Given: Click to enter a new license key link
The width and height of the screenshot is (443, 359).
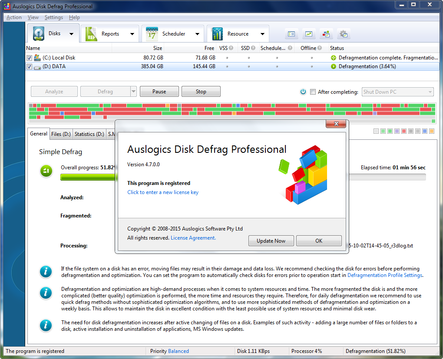Looking at the screenshot, I should coord(163,192).
